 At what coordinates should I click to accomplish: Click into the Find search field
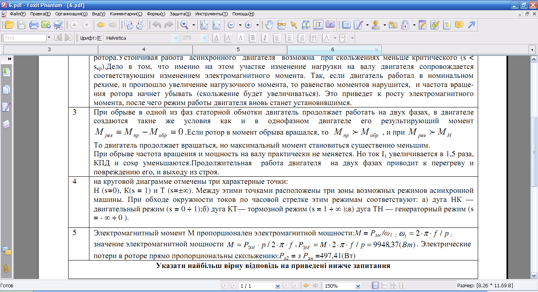[x=24, y=38]
